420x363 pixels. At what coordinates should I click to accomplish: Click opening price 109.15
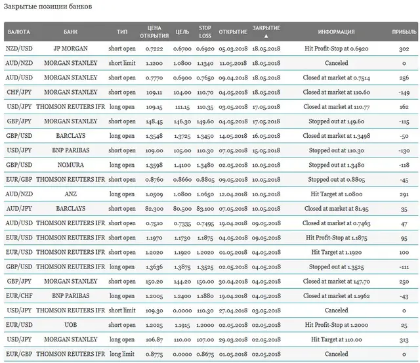[154, 107]
